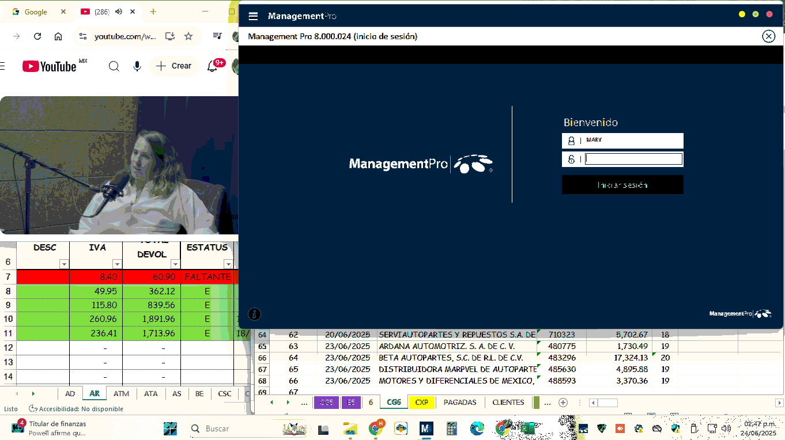Screen dimensions: 785x440
Task: Open the ESTATUS column filter dropdown
Action: click(228, 264)
